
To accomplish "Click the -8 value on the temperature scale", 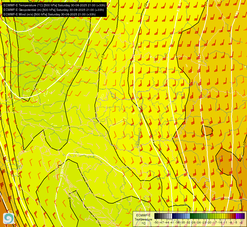I will click(230, 222).
